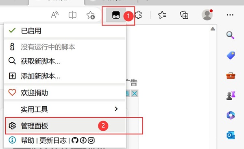244x149 pixels.
Task: Open the profile avatar
Action: pos(207,15)
